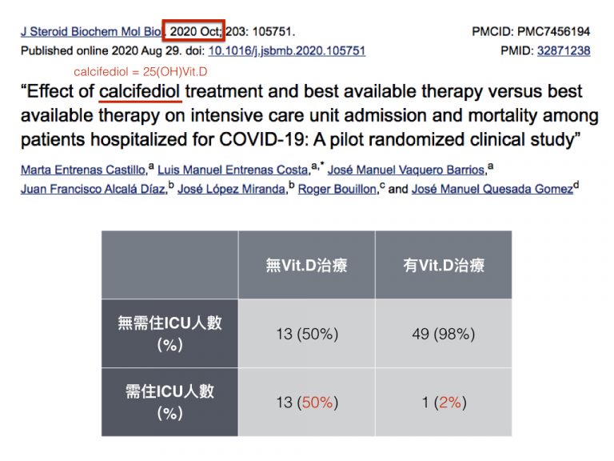
Task: Click the red-boxed 2020 Oct date
Action: pos(193,30)
